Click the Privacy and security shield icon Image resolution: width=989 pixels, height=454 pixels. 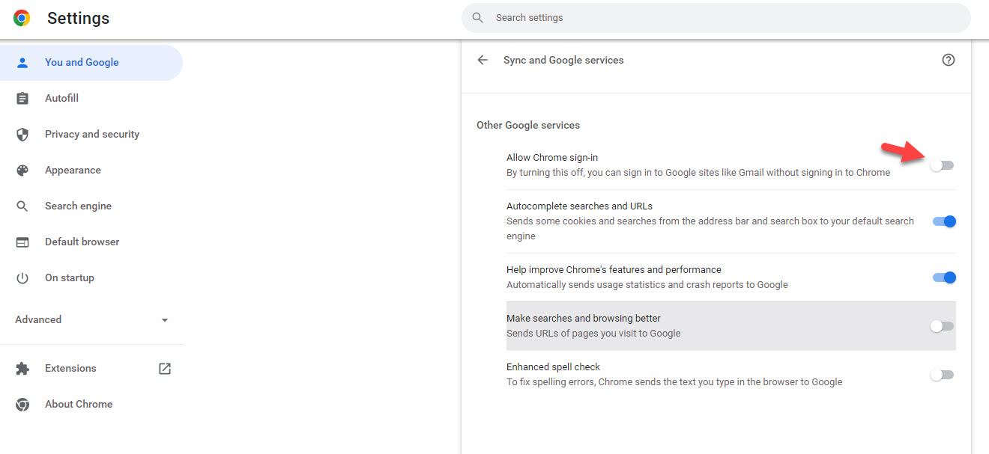pos(22,135)
